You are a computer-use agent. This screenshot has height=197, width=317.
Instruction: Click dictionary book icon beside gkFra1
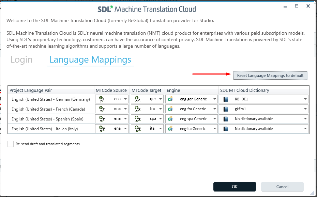[x=226, y=109]
